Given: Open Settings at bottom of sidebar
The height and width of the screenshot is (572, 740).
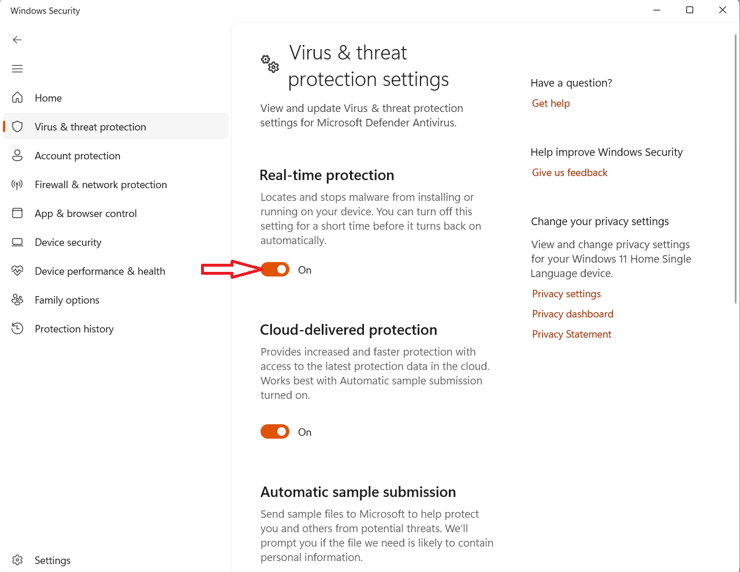Looking at the screenshot, I should [x=52, y=560].
